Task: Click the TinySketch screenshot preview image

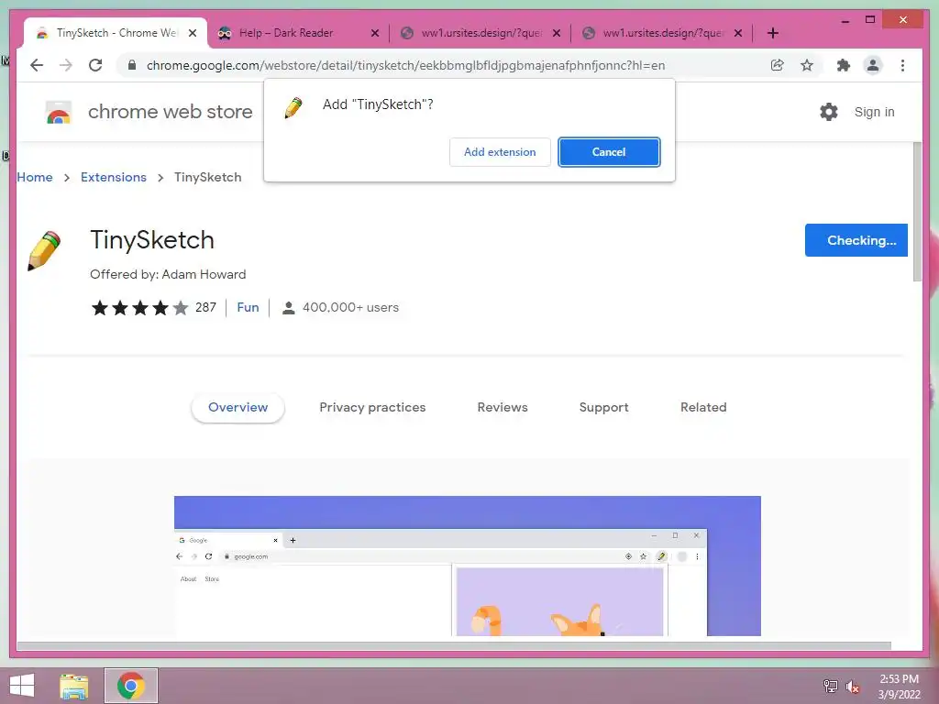Action: (x=467, y=566)
